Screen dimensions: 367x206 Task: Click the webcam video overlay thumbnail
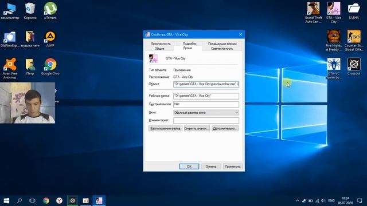point(28,103)
